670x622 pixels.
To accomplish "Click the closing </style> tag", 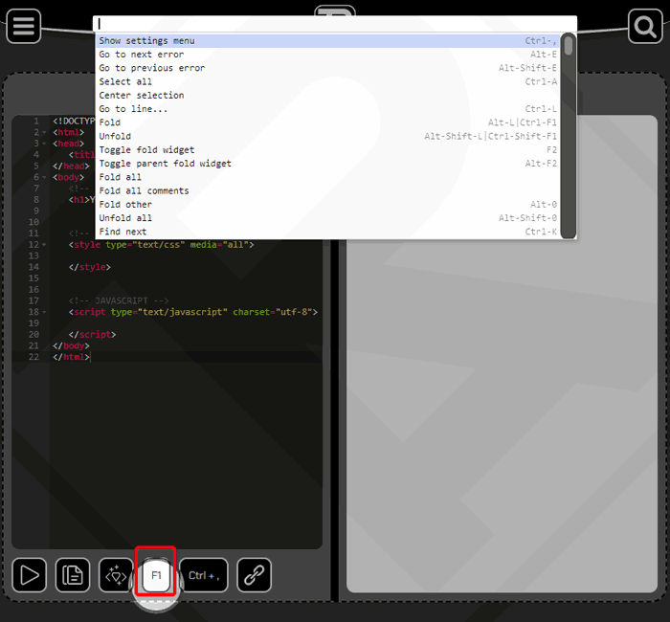I will click(90, 267).
